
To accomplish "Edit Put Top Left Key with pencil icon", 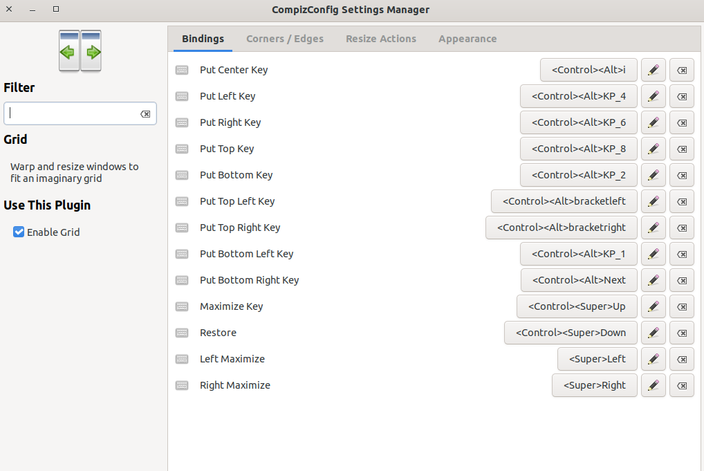I will click(654, 201).
